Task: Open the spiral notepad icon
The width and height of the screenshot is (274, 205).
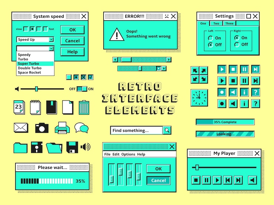Action: tap(36, 107)
